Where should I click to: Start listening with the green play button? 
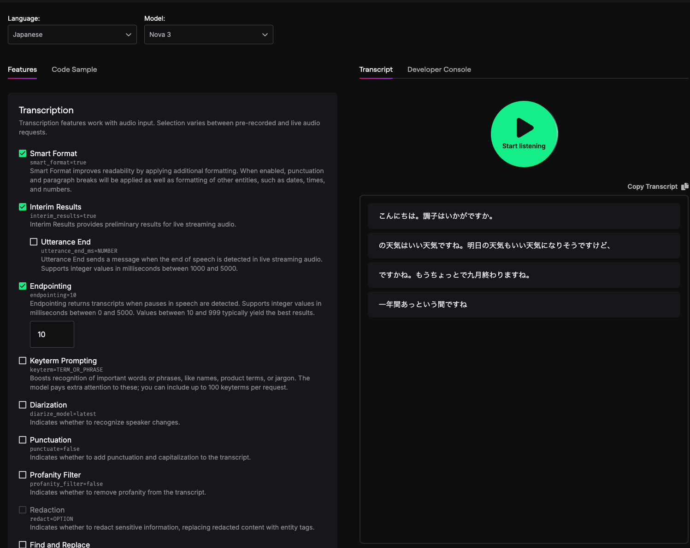(x=524, y=134)
